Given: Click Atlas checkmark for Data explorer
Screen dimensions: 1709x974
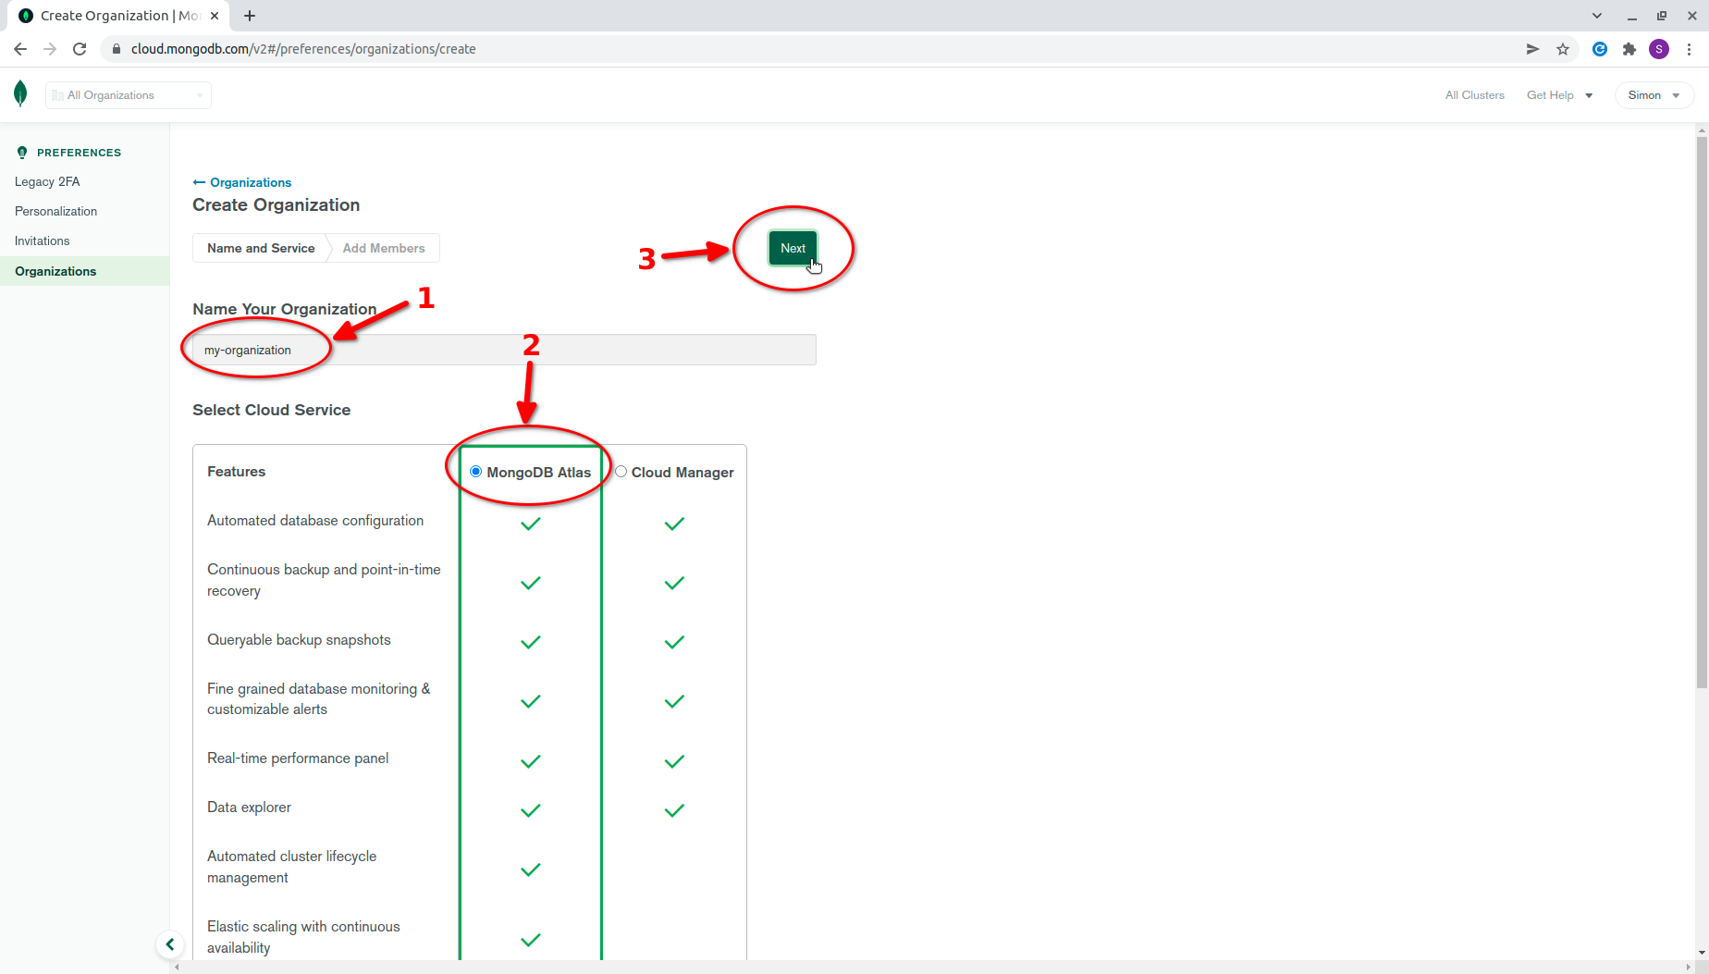Looking at the screenshot, I should click(531, 810).
